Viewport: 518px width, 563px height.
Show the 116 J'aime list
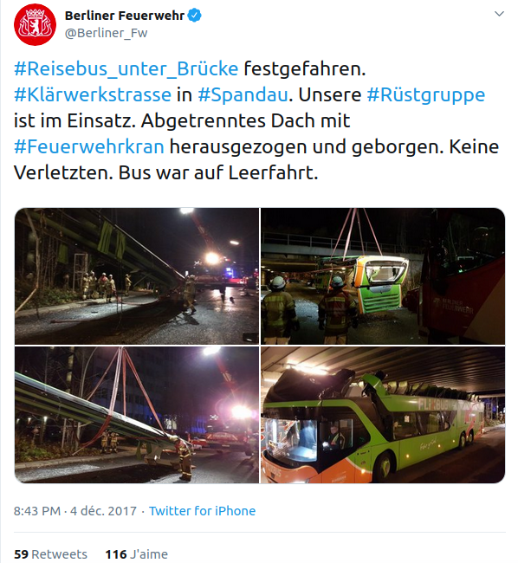coord(136,554)
